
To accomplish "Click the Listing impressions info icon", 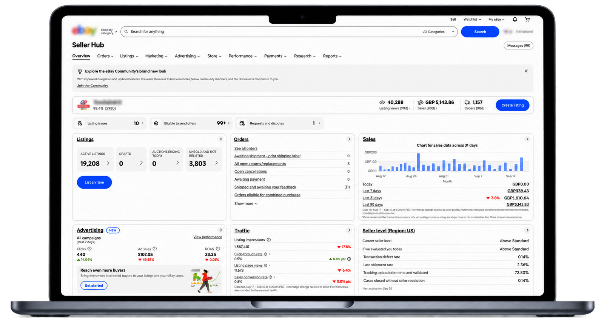I will click(x=269, y=240).
